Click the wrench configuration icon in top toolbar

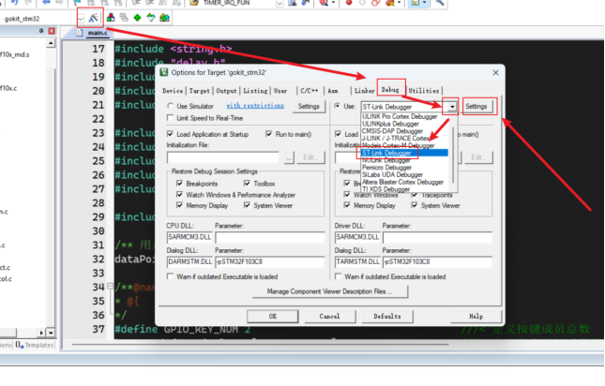point(440,3)
